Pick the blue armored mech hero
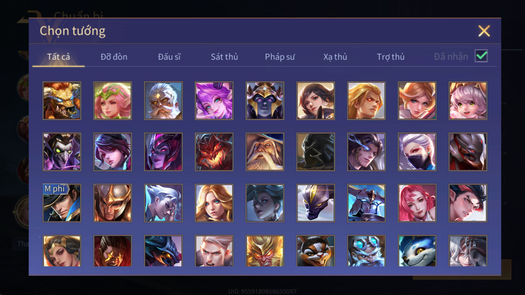The width and height of the screenshot is (525, 295). tap(366, 203)
